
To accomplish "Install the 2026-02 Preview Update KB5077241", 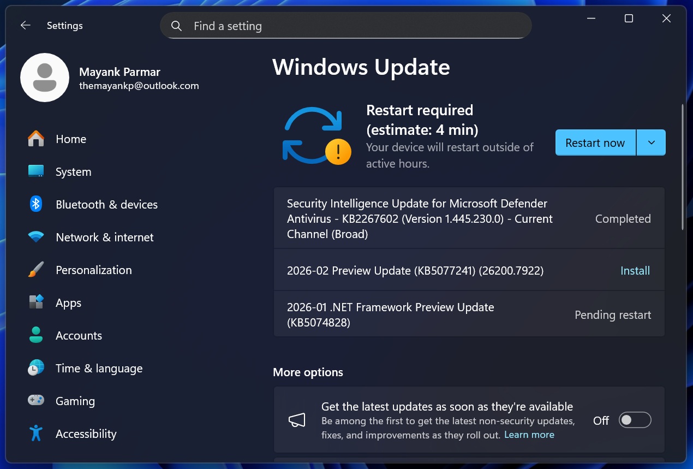I will 635,270.
